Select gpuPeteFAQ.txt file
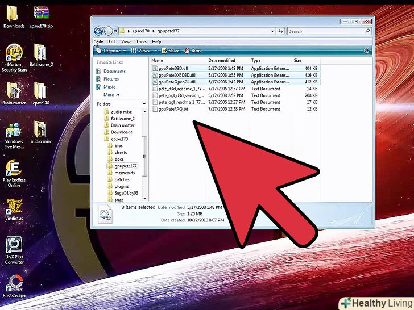 coord(235,109)
